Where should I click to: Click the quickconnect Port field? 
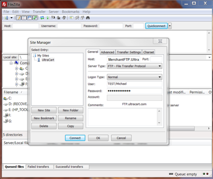tap(139, 26)
